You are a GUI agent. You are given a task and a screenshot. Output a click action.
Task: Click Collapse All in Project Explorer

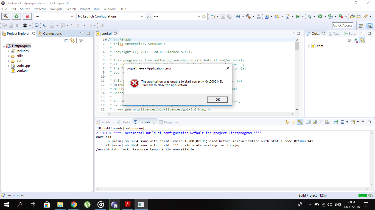point(66,40)
